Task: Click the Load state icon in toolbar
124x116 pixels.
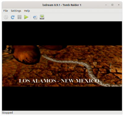Action: [x=35, y=17]
